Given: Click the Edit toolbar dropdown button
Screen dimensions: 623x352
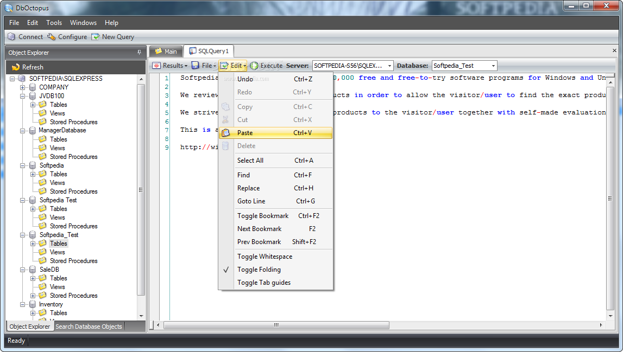Looking at the screenshot, I should pyautogui.click(x=233, y=66).
